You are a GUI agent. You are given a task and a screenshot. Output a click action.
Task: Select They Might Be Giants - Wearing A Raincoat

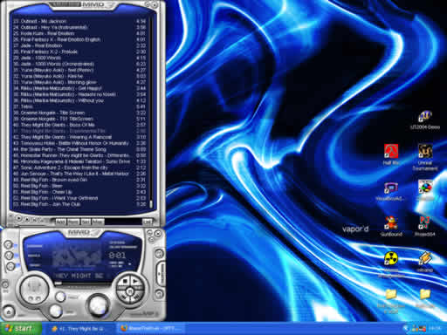coord(79,137)
